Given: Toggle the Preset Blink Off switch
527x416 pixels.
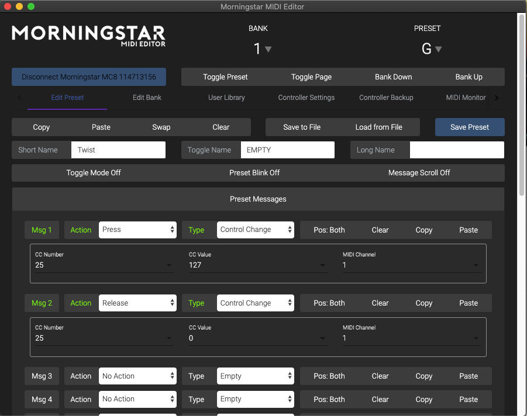Looking at the screenshot, I should pos(254,173).
